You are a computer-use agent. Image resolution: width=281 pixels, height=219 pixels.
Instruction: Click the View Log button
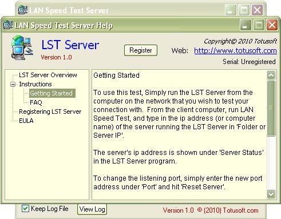pyautogui.click(x=92, y=209)
